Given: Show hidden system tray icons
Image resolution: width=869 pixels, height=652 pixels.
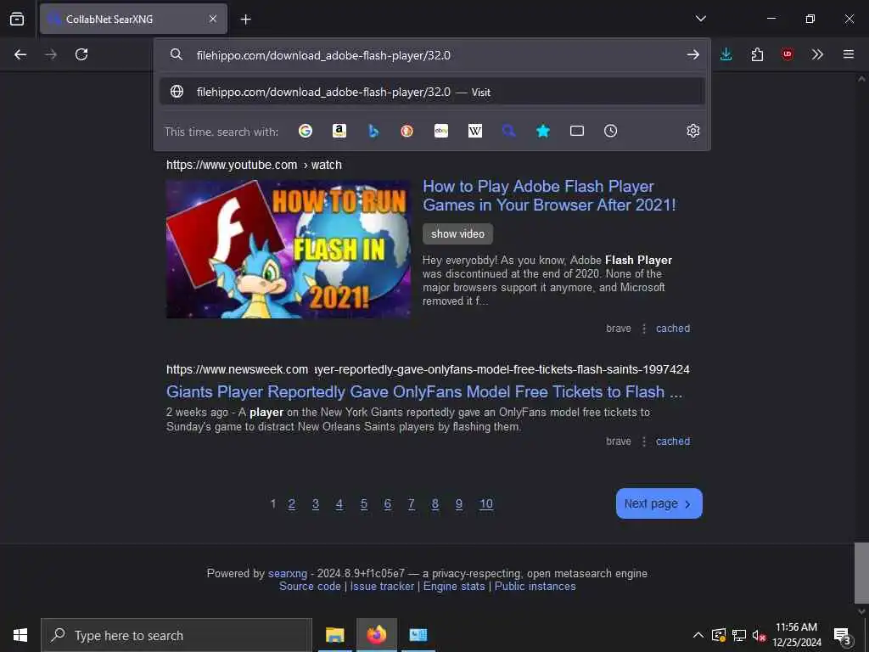Looking at the screenshot, I should 698,635.
